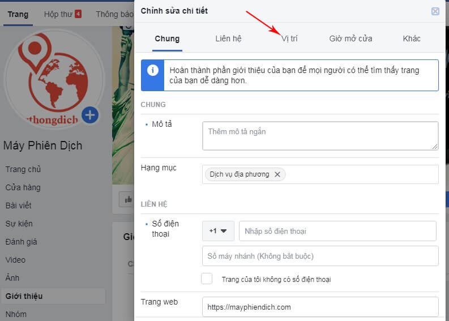Click the Trang web field label
Screen dimensions: 449x321
click(x=159, y=302)
